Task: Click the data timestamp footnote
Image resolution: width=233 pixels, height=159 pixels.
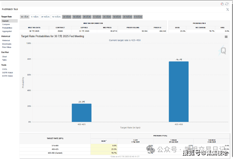Action: coord(125,156)
